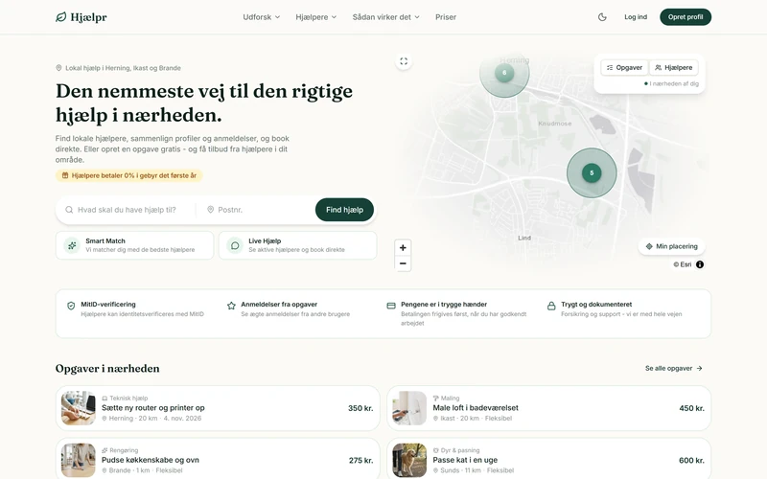Open task Pudse køkkenskabe og ovn

218,459
